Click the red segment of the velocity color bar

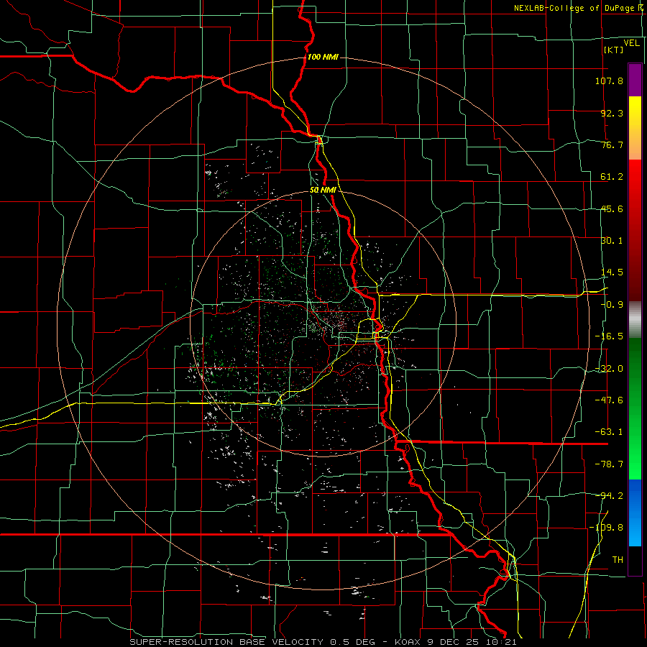[635, 230]
